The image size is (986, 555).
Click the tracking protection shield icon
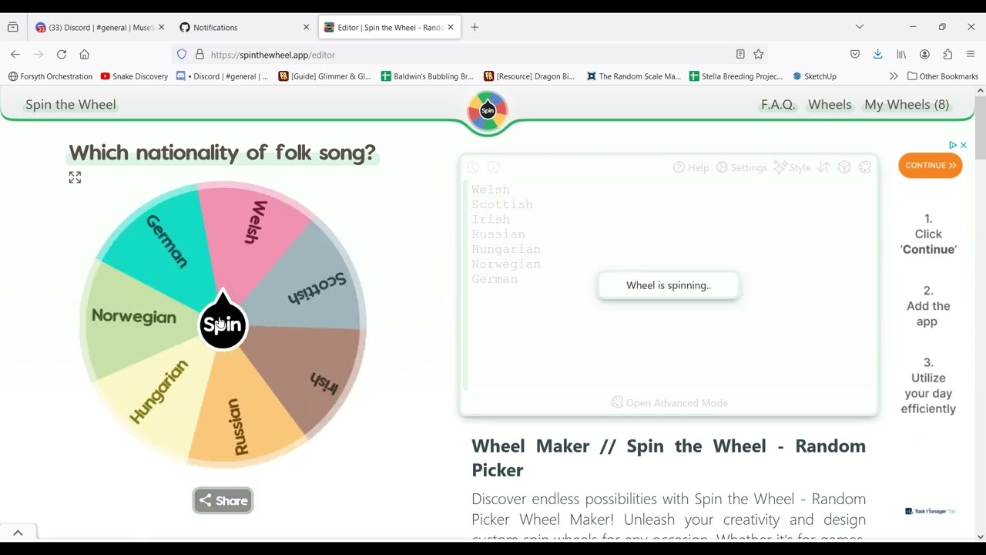pyautogui.click(x=182, y=55)
